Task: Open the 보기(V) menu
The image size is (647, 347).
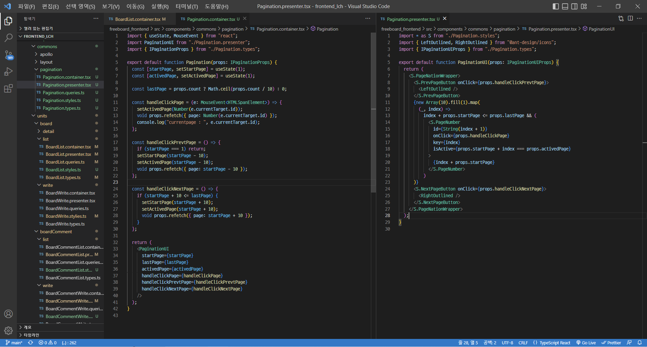Action: (111, 6)
